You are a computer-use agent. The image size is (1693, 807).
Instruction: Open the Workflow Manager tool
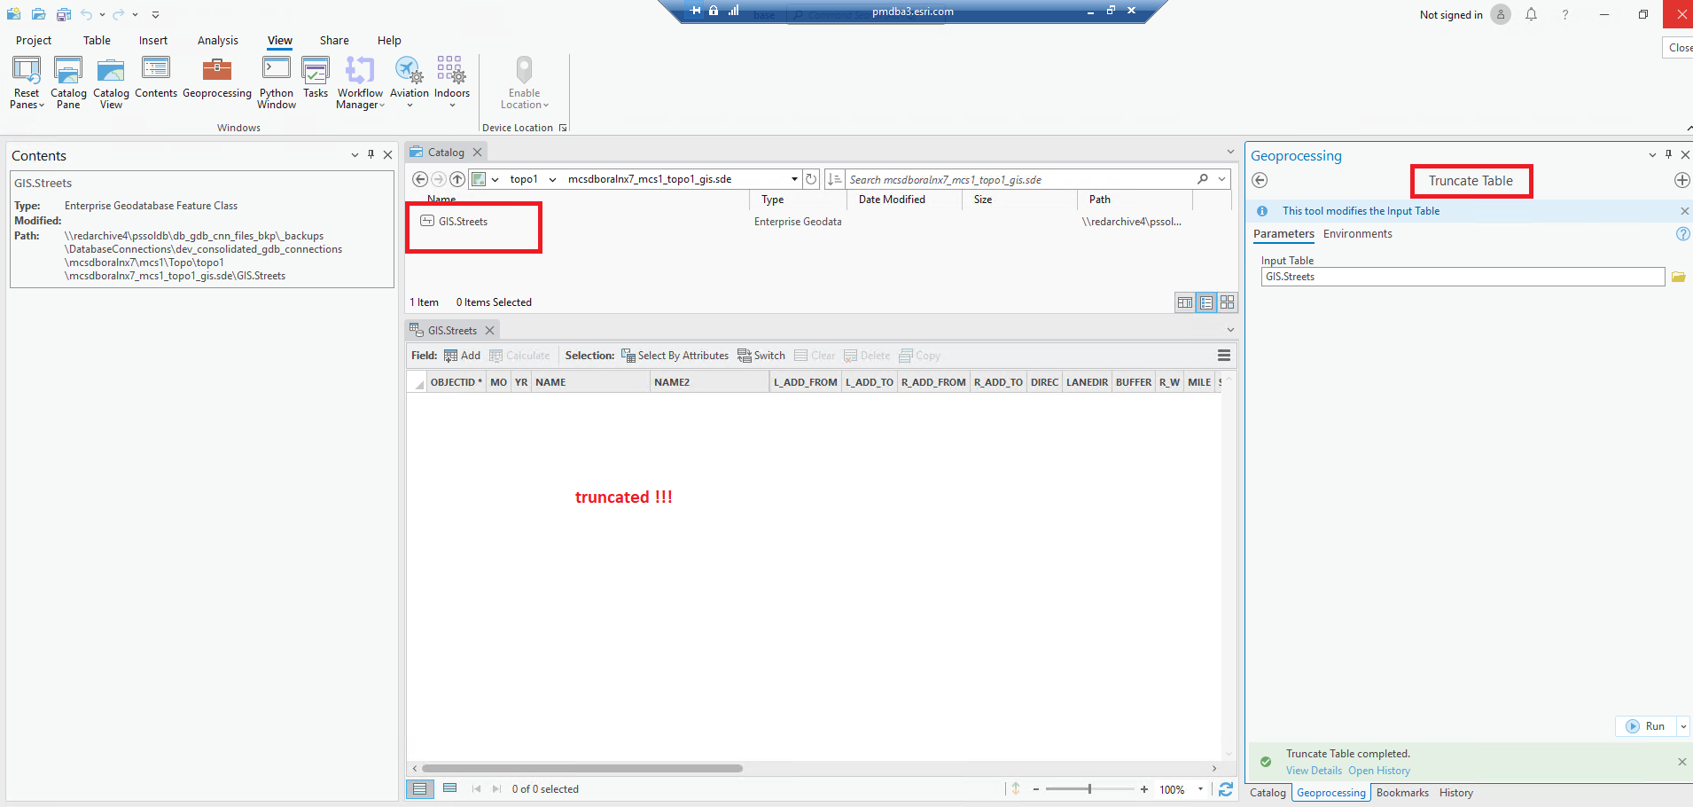pos(359,82)
